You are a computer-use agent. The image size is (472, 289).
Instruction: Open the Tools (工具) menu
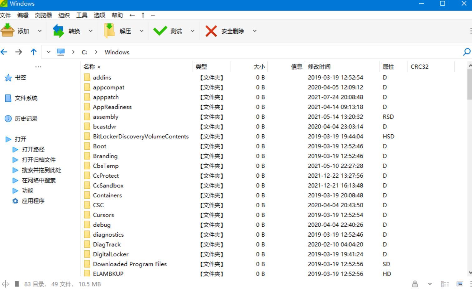[x=82, y=15]
